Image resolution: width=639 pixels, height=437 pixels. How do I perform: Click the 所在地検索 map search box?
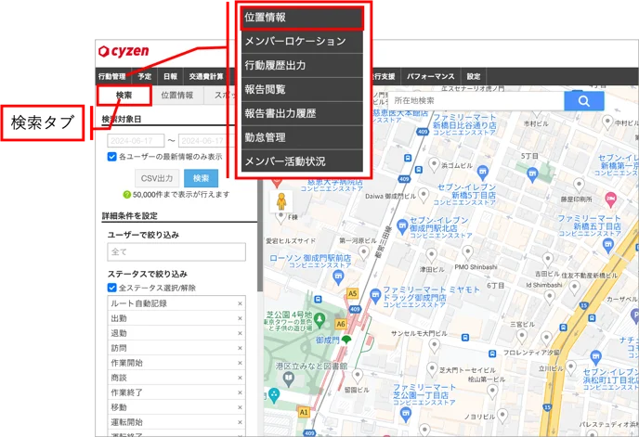476,100
